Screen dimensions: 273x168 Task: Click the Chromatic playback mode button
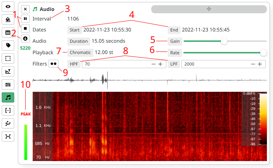pos(80,53)
